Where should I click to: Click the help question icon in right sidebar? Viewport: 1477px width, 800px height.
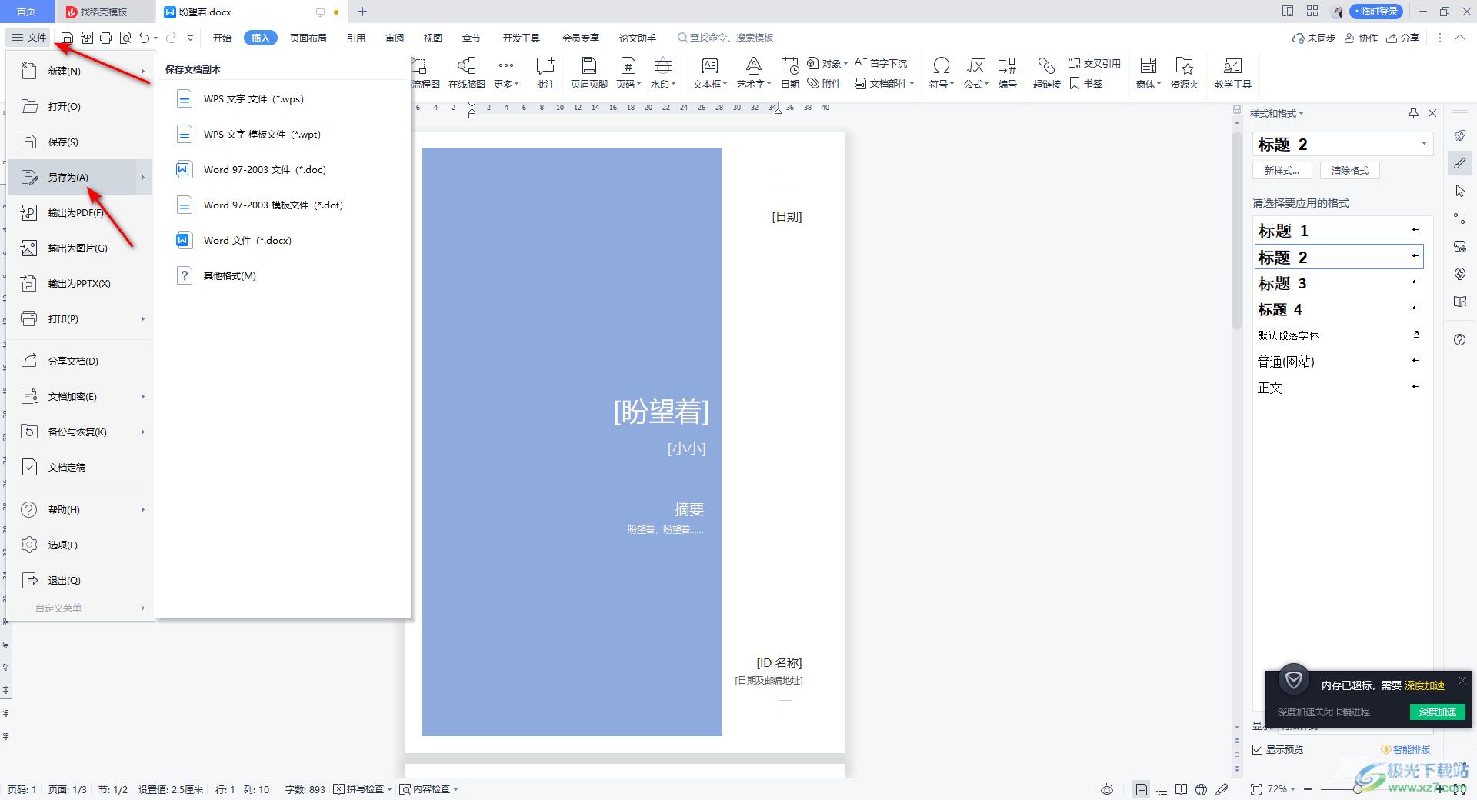click(x=1460, y=340)
